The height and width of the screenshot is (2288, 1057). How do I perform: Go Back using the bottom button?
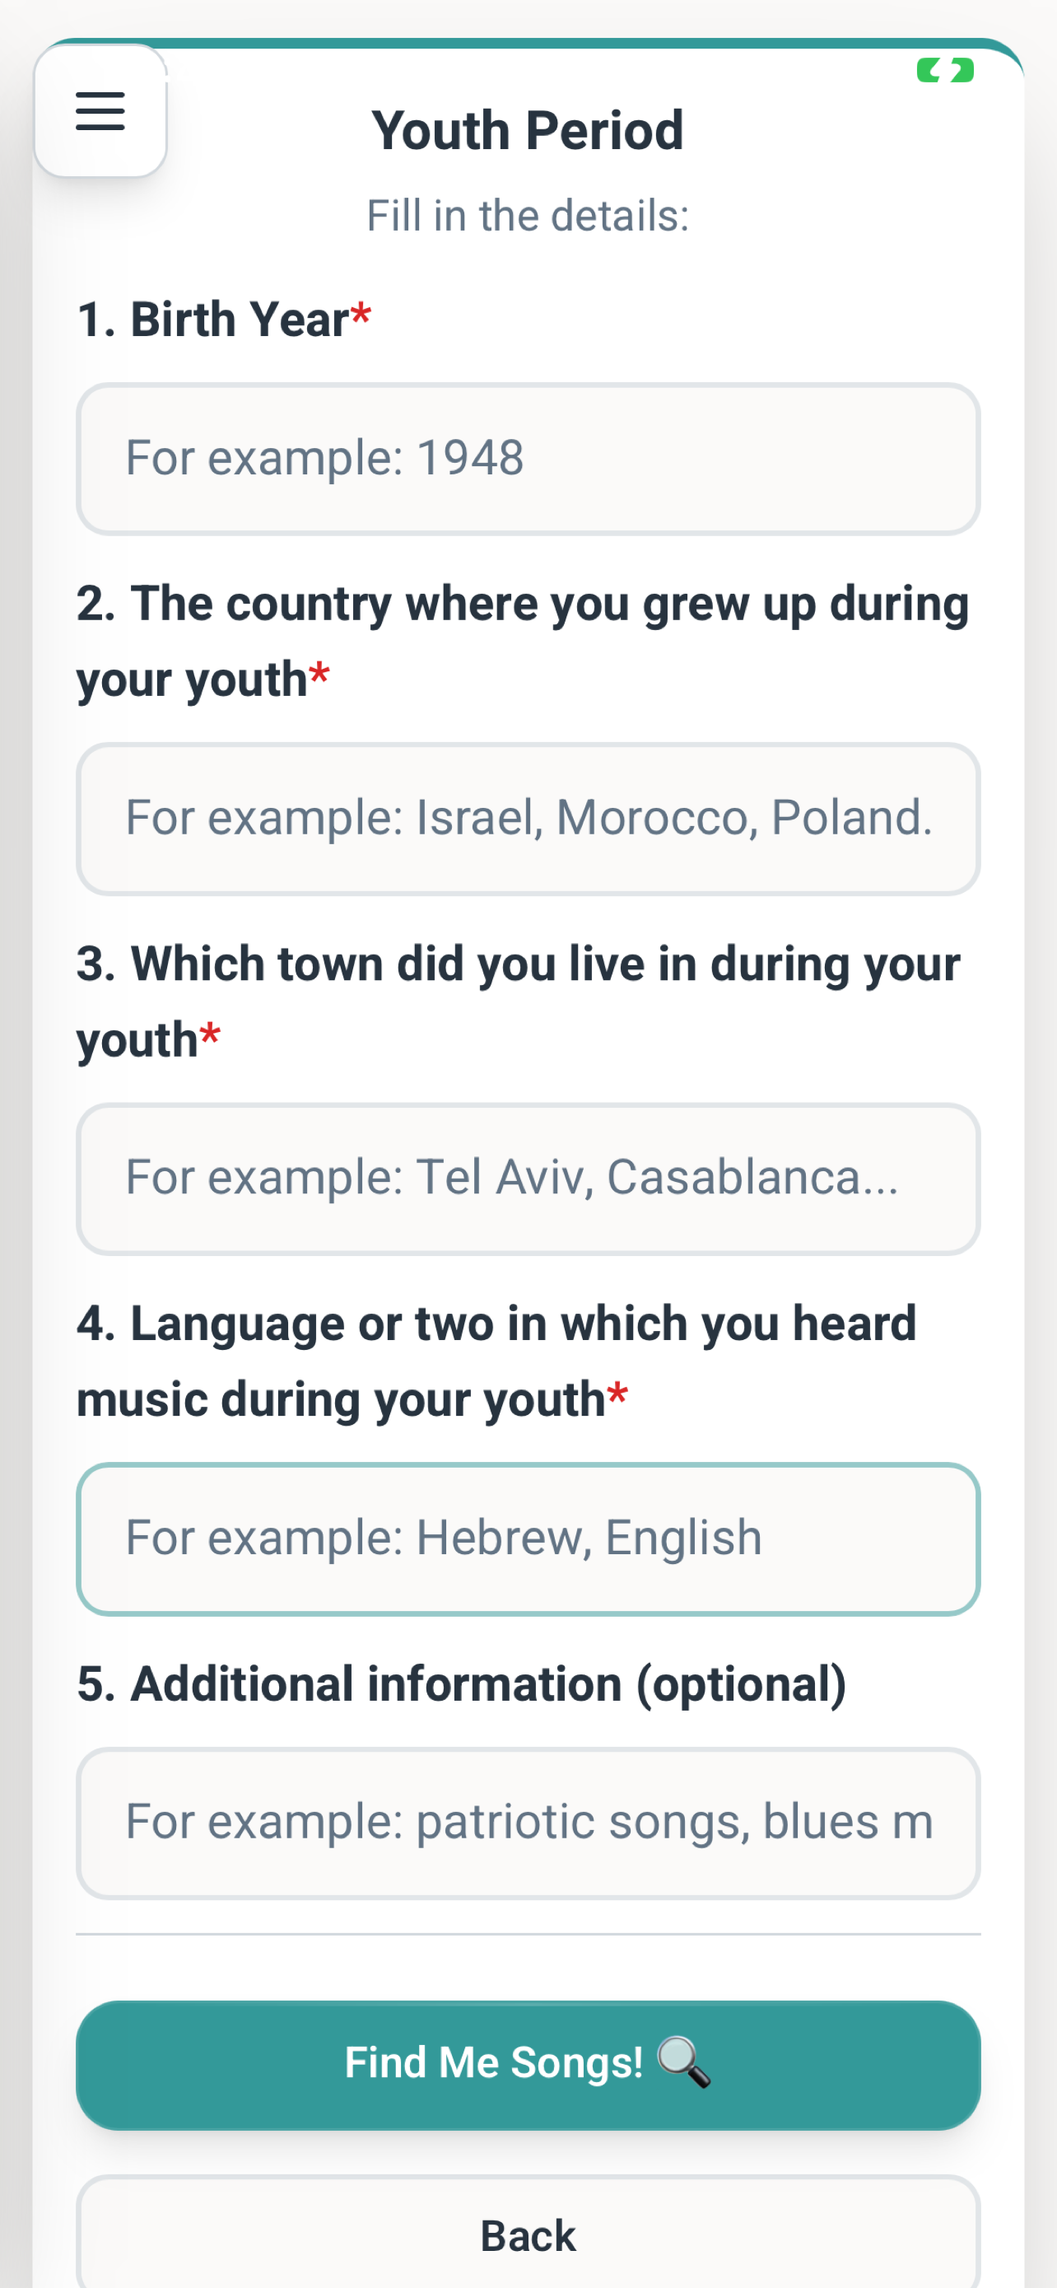click(528, 2234)
